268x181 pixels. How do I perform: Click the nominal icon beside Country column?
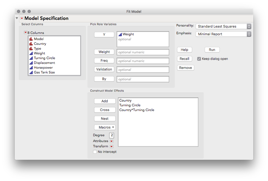pos(31,44)
